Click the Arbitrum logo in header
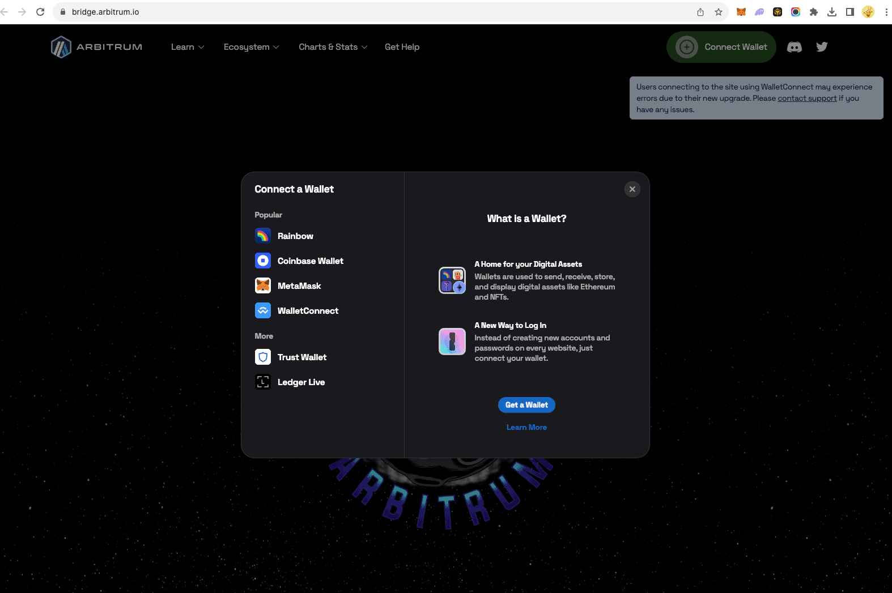 pos(97,47)
